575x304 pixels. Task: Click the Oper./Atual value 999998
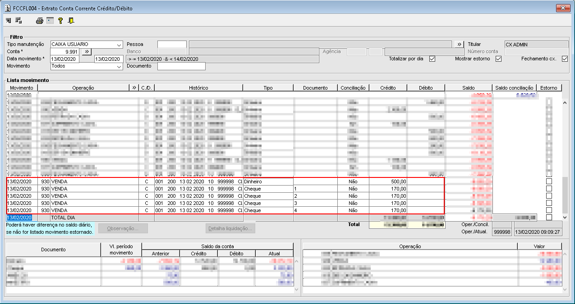pyautogui.click(x=502, y=232)
